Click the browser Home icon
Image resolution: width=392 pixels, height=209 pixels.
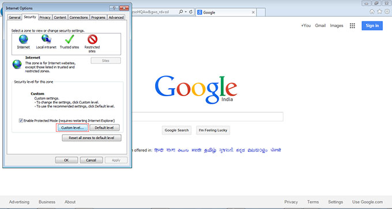pos(372,12)
